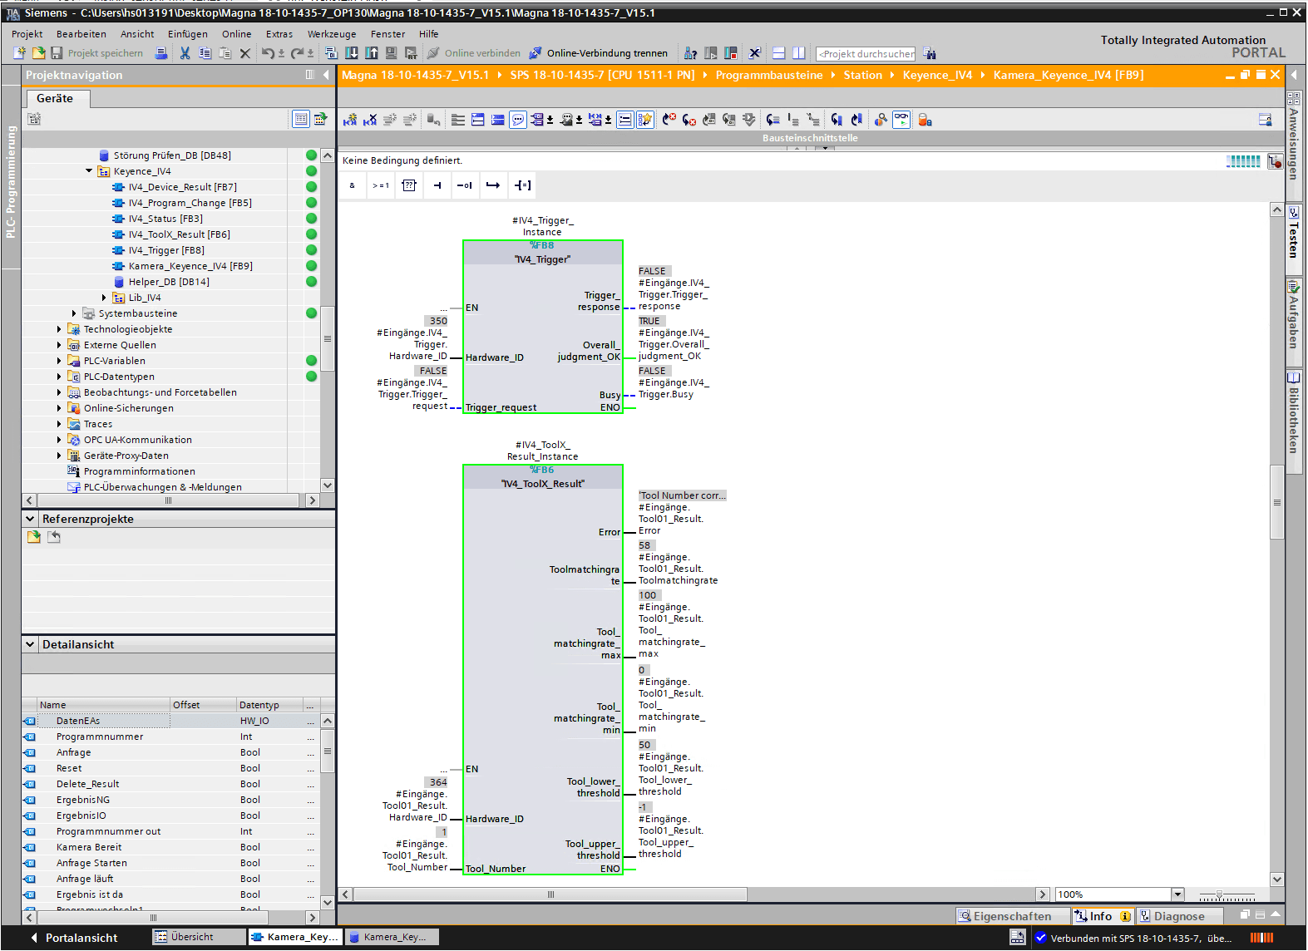Click the help question-mark icon in main toolbar
Screen dimensions: 1308x951
690,53
